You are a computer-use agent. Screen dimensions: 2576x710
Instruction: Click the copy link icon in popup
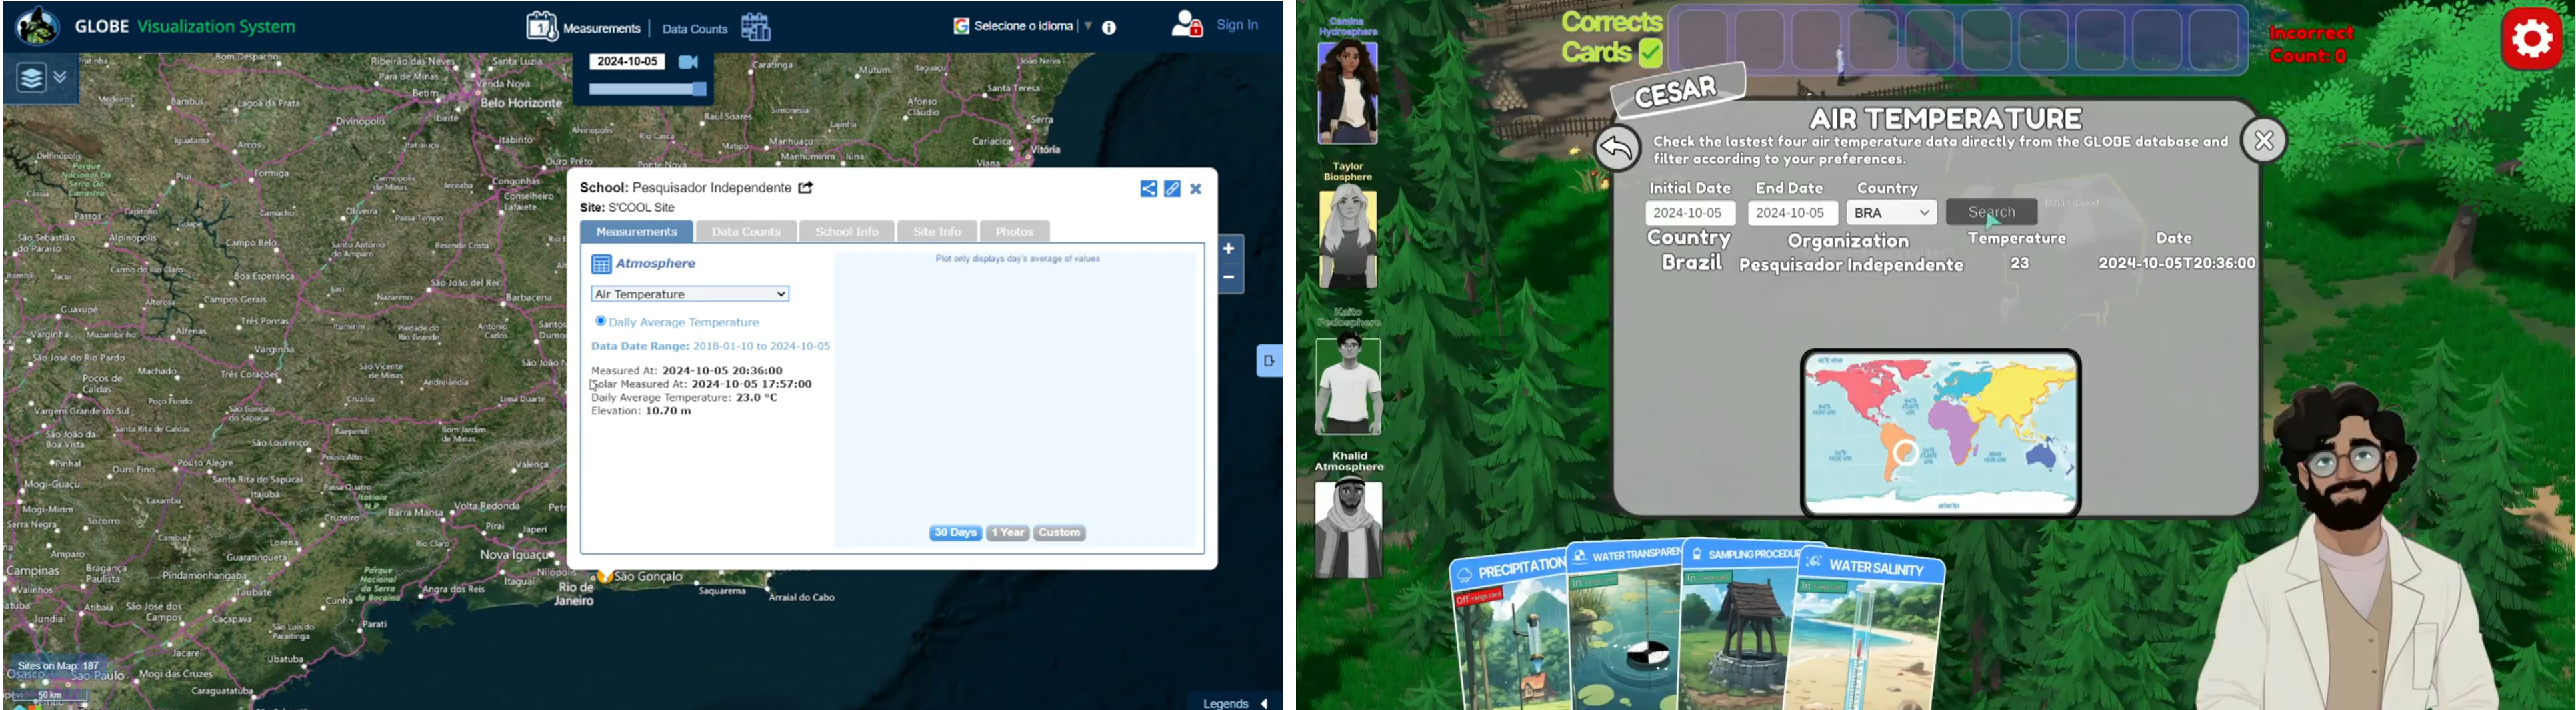(x=1173, y=188)
